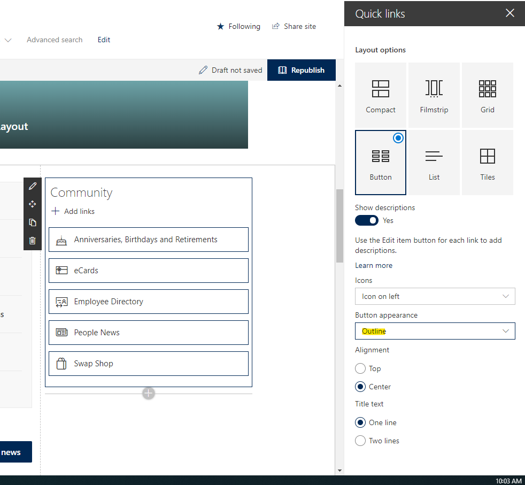
Task: Click the scrollbar up arrow
Action: [x=339, y=86]
